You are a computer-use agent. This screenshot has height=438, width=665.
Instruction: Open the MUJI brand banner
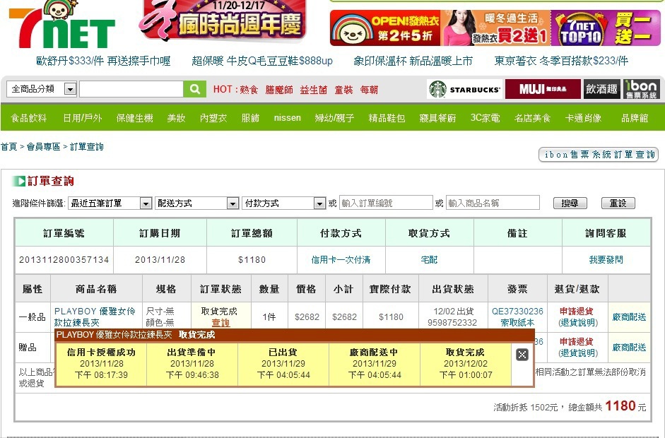click(543, 89)
